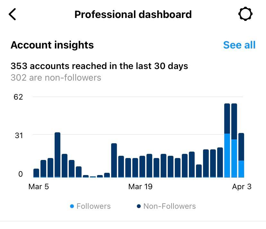
Task: Click the 31 y-axis label
Action: [18, 135]
